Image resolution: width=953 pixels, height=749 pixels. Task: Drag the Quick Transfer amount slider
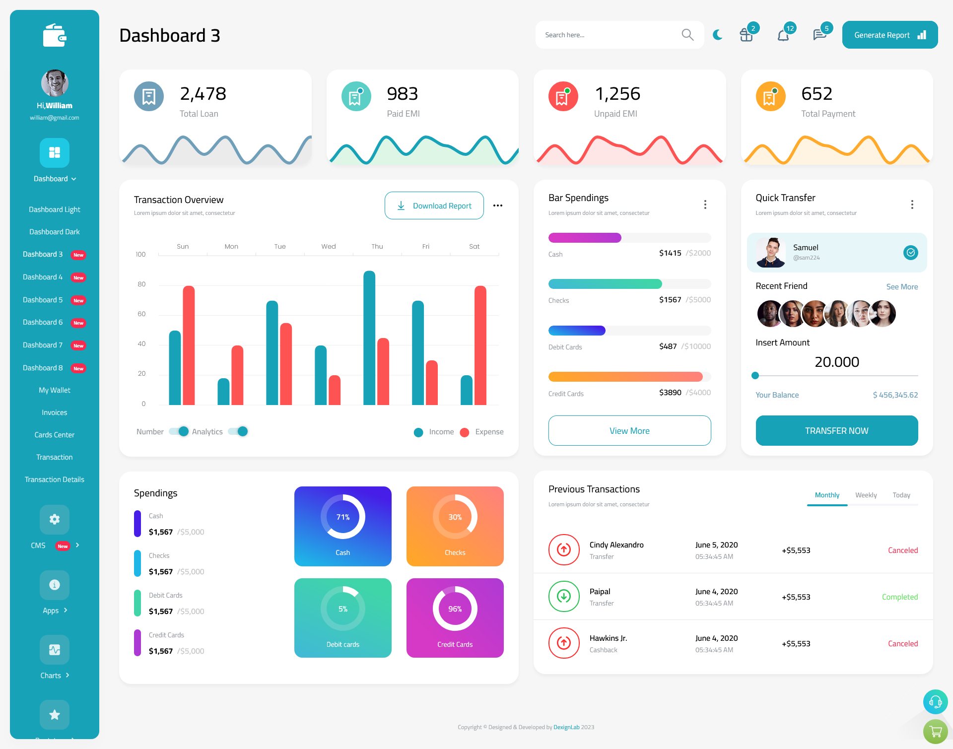tap(755, 374)
